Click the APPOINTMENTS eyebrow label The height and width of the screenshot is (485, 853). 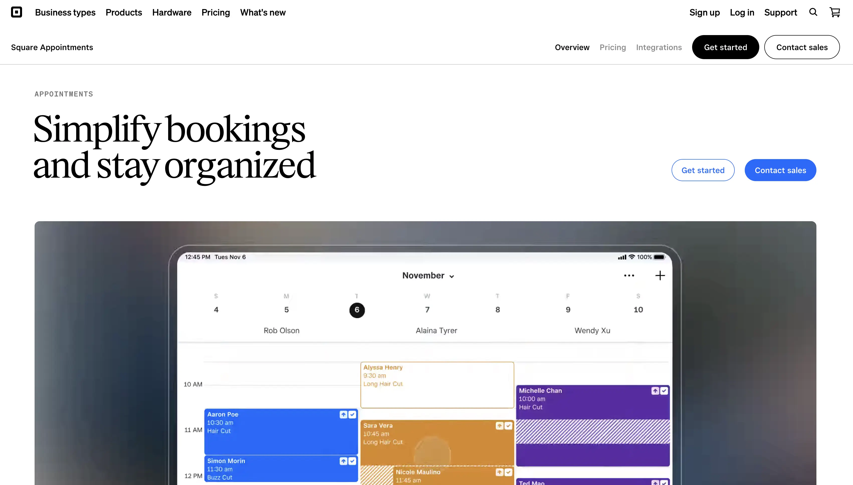[64, 94]
